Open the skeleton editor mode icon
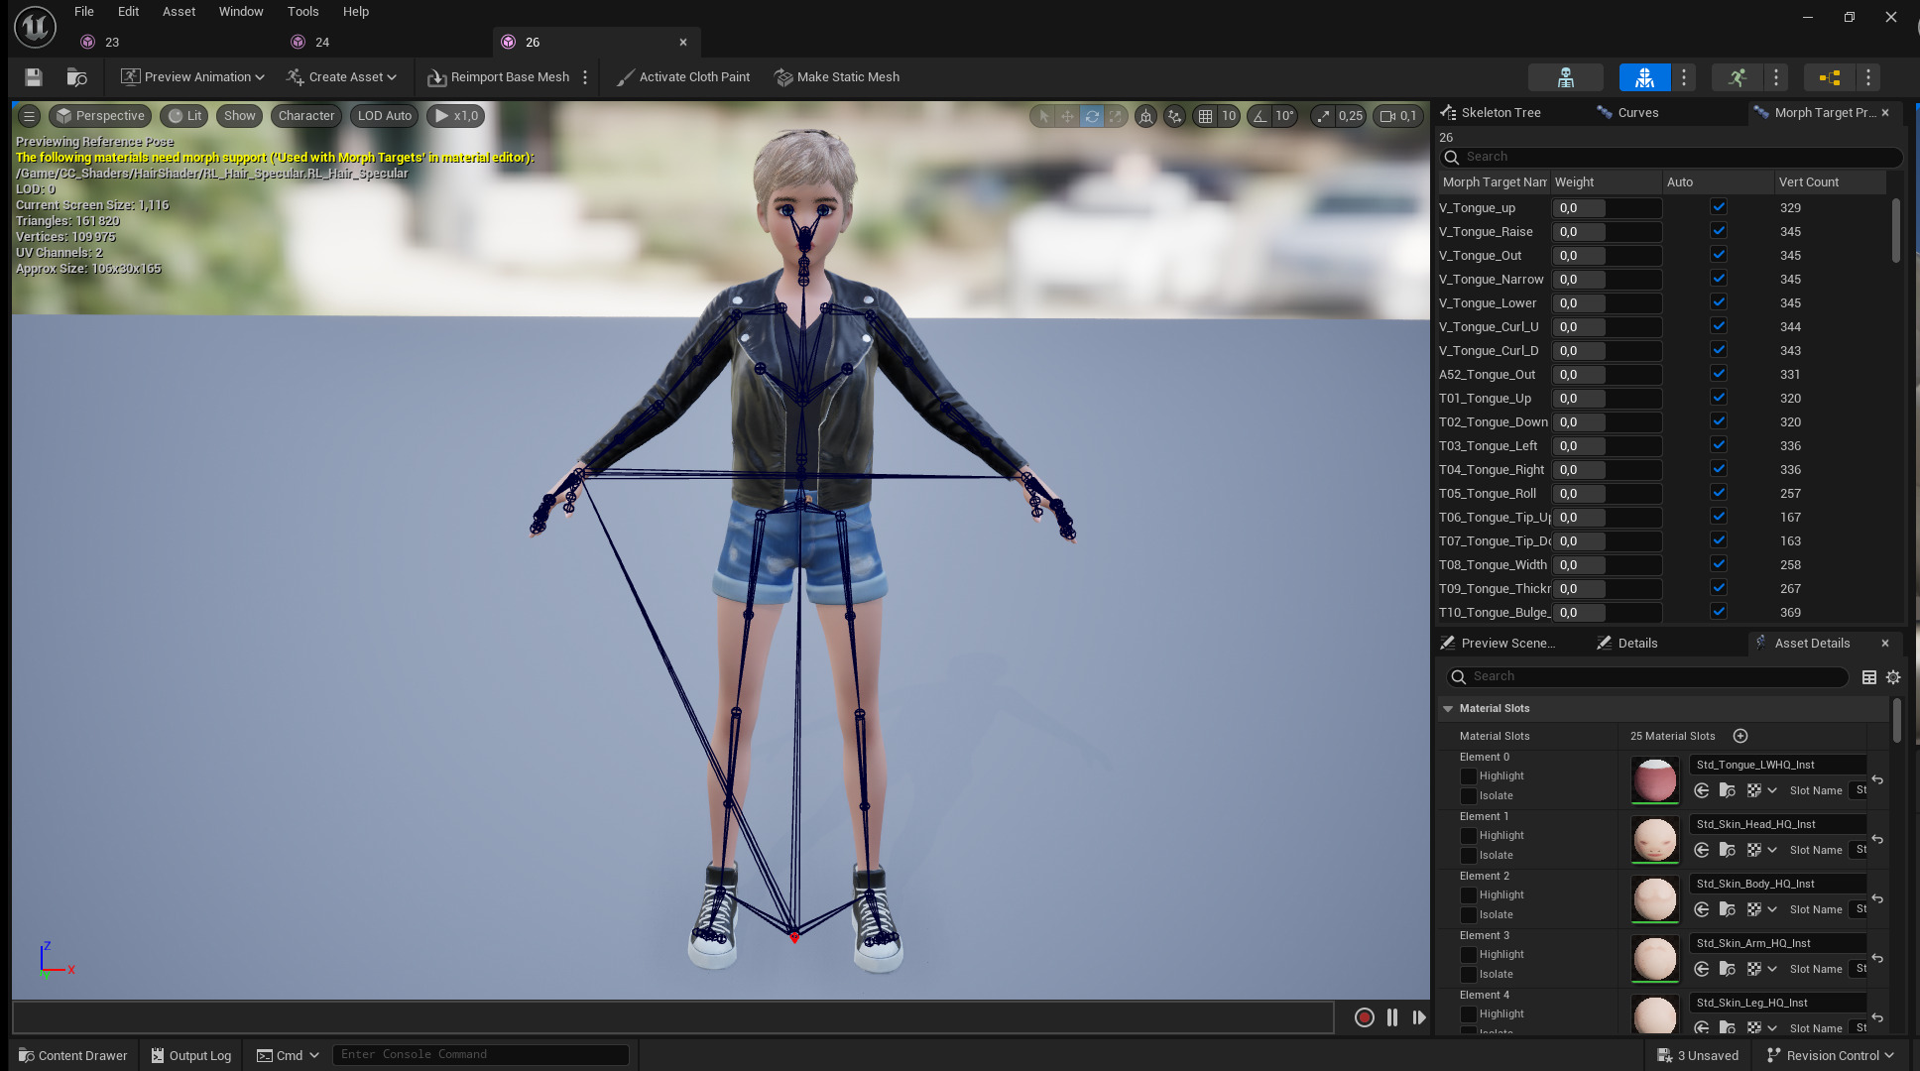The image size is (1920, 1071). point(1565,77)
